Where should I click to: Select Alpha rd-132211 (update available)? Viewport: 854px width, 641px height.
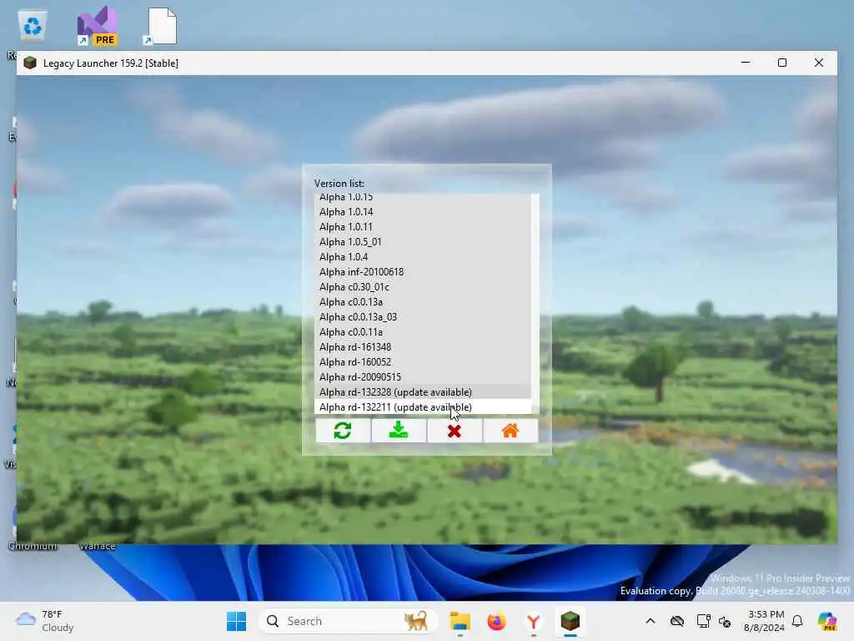(x=423, y=407)
